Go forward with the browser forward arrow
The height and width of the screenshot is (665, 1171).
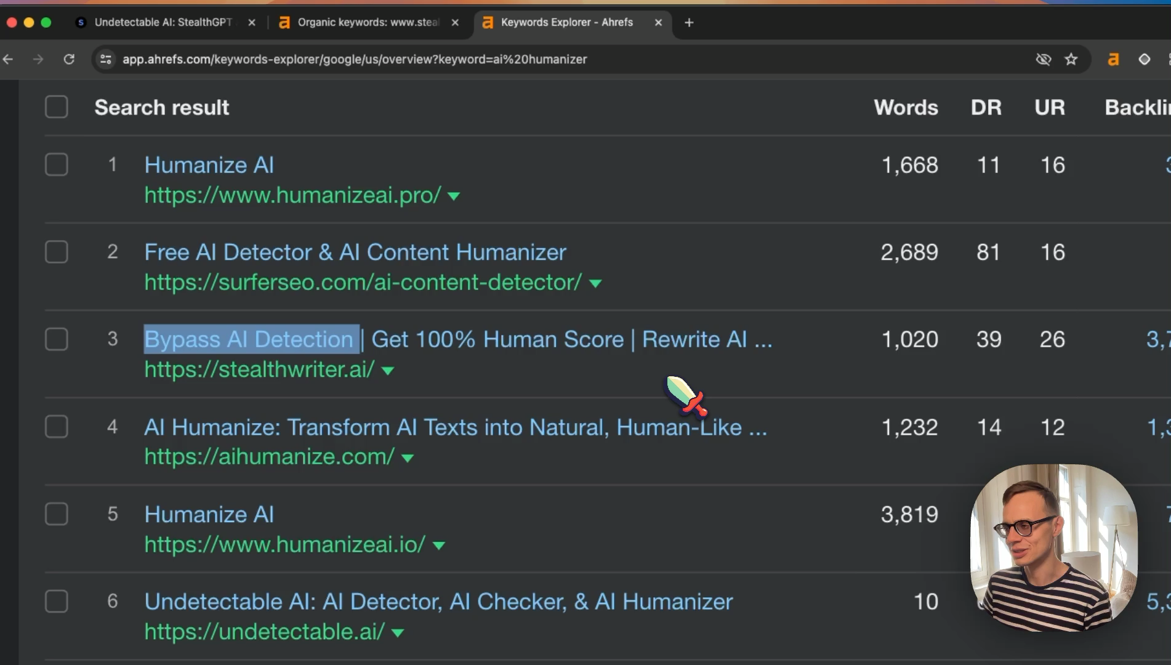click(38, 59)
